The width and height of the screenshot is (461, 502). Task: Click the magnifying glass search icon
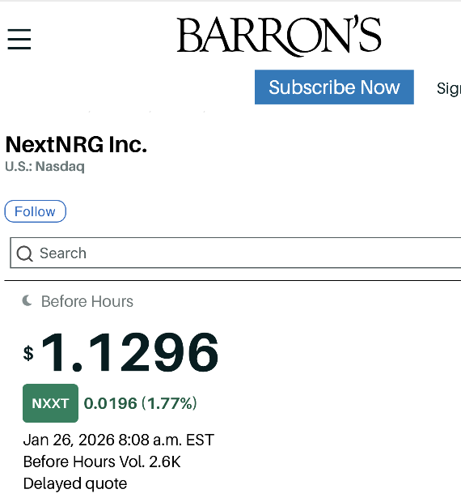tap(24, 253)
